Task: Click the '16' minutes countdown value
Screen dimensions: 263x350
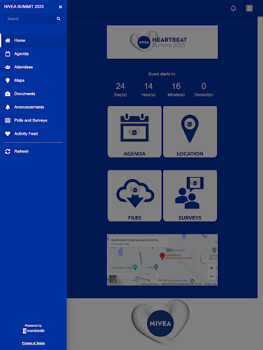Action: click(176, 86)
